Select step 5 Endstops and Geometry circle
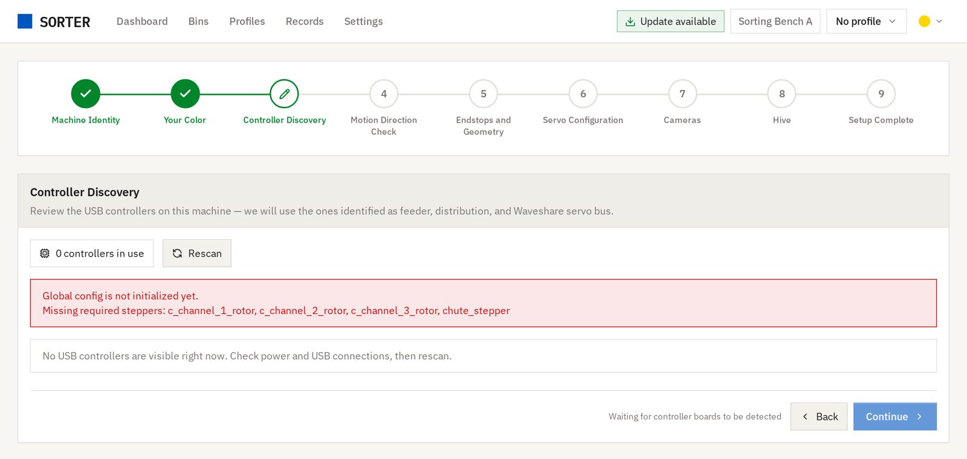 point(483,94)
